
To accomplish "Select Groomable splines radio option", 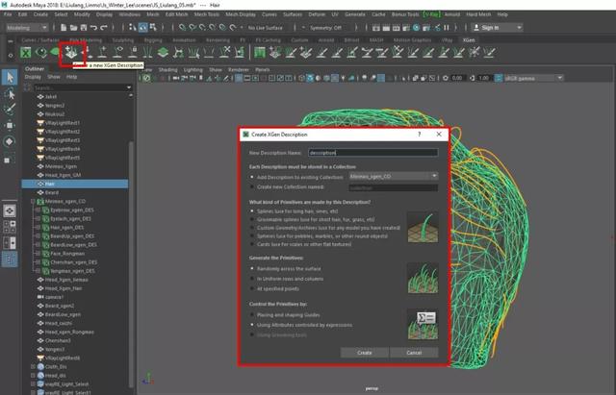I will 252,219.
